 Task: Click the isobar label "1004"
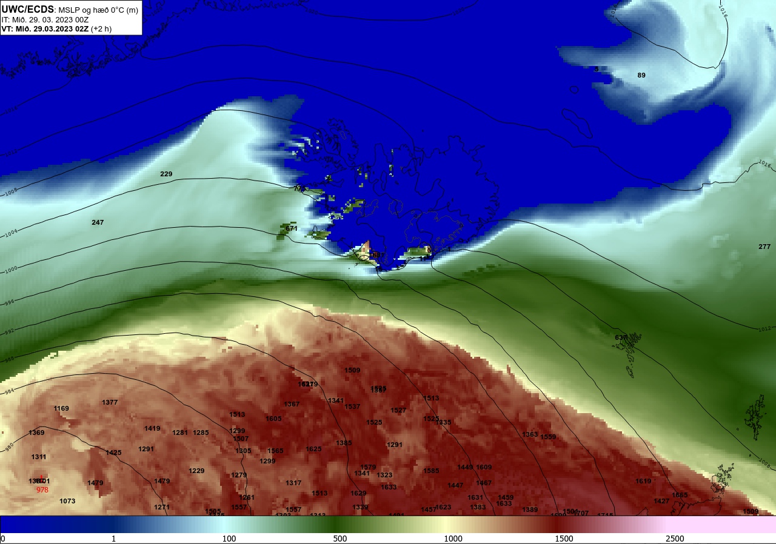pyautogui.click(x=10, y=233)
